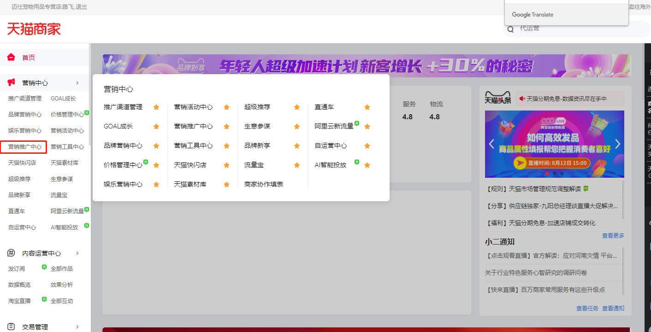Open 百万商家常用服务有这些升级点 notice
Screen dimensions: 651x332
click(x=545, y=290)
